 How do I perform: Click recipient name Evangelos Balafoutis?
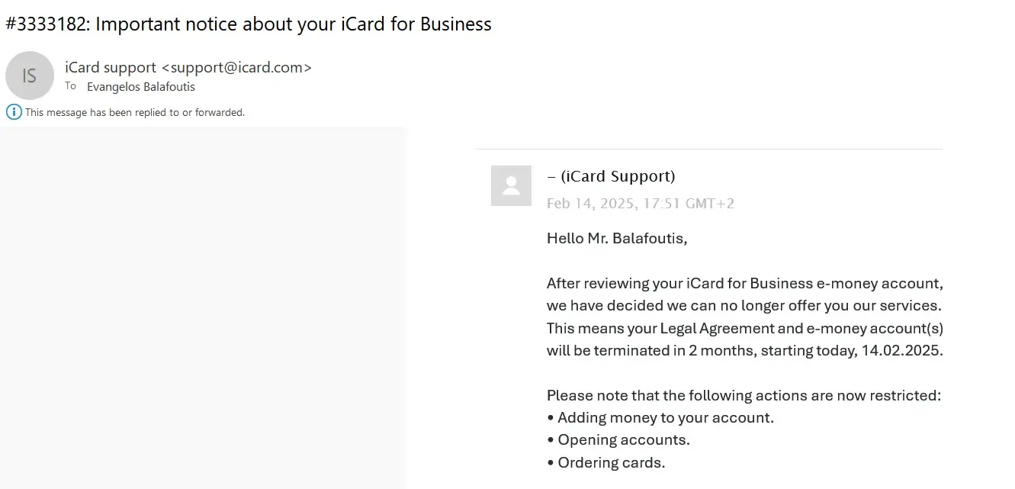tap(141, 87)
